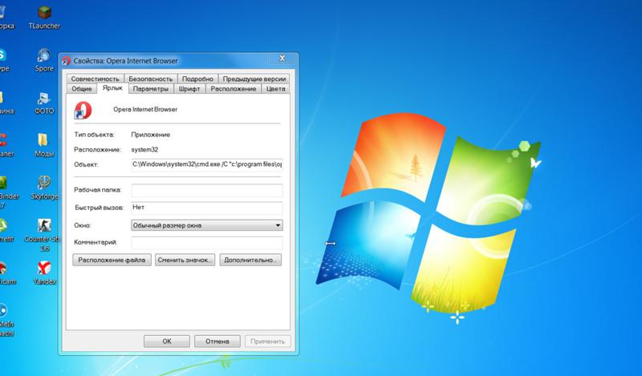Click the Opera icon in dialog title bar
The height and width of the screenshot is (376, 642).
[x=67, y=61]
